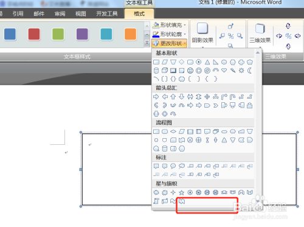Pick the heart shape
304x227 pixels.
[x=224, y=71]
